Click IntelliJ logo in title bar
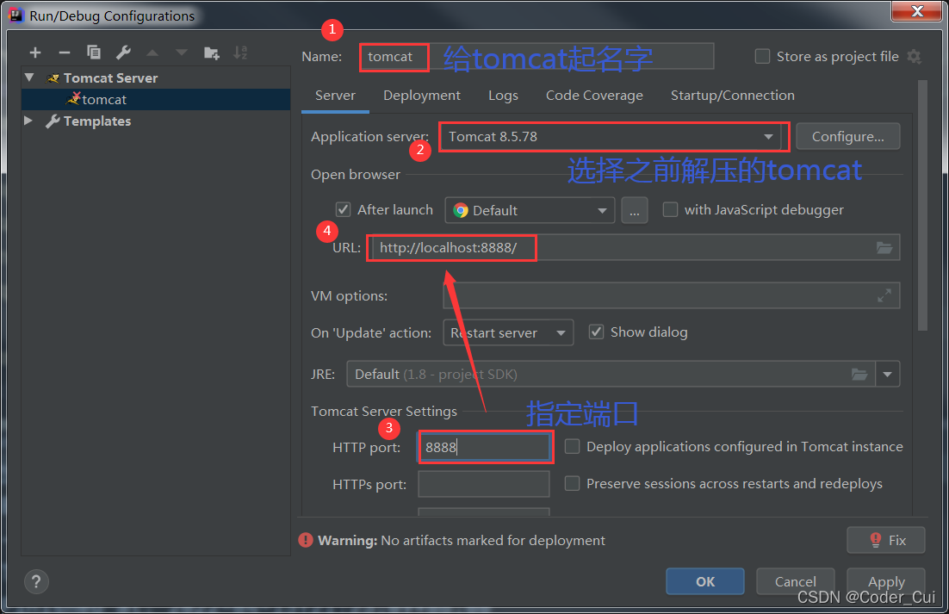 [x=16, y=15]
